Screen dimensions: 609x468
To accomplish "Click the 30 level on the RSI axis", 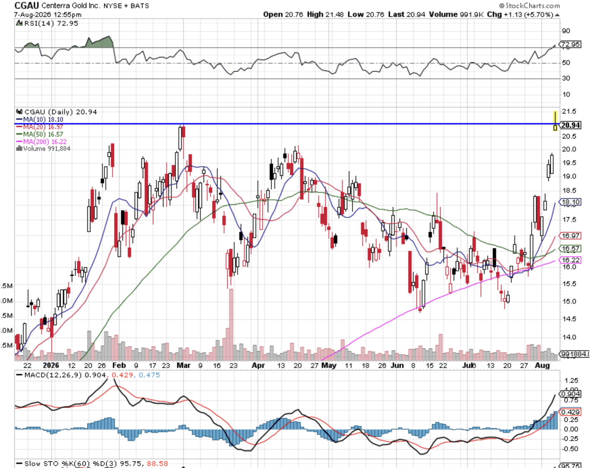I will tap(566, 78).
